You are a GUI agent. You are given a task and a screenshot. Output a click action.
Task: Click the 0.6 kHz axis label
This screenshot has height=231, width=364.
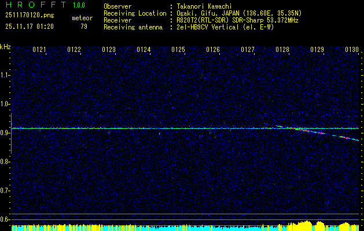click(x=5, y=219)
